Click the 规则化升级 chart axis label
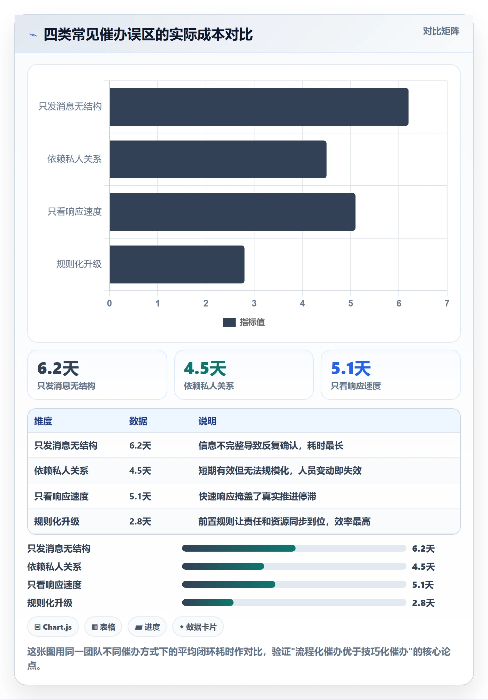 (79, 264)
